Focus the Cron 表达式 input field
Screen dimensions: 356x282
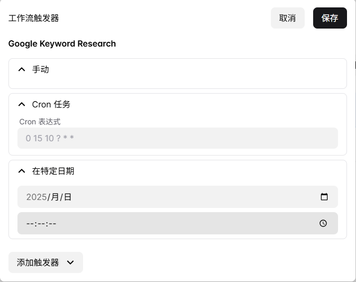(177, 138)
